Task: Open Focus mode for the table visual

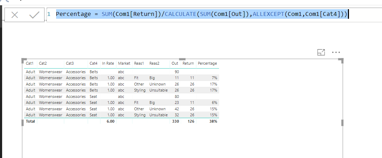Action: [x=321, y=52]
